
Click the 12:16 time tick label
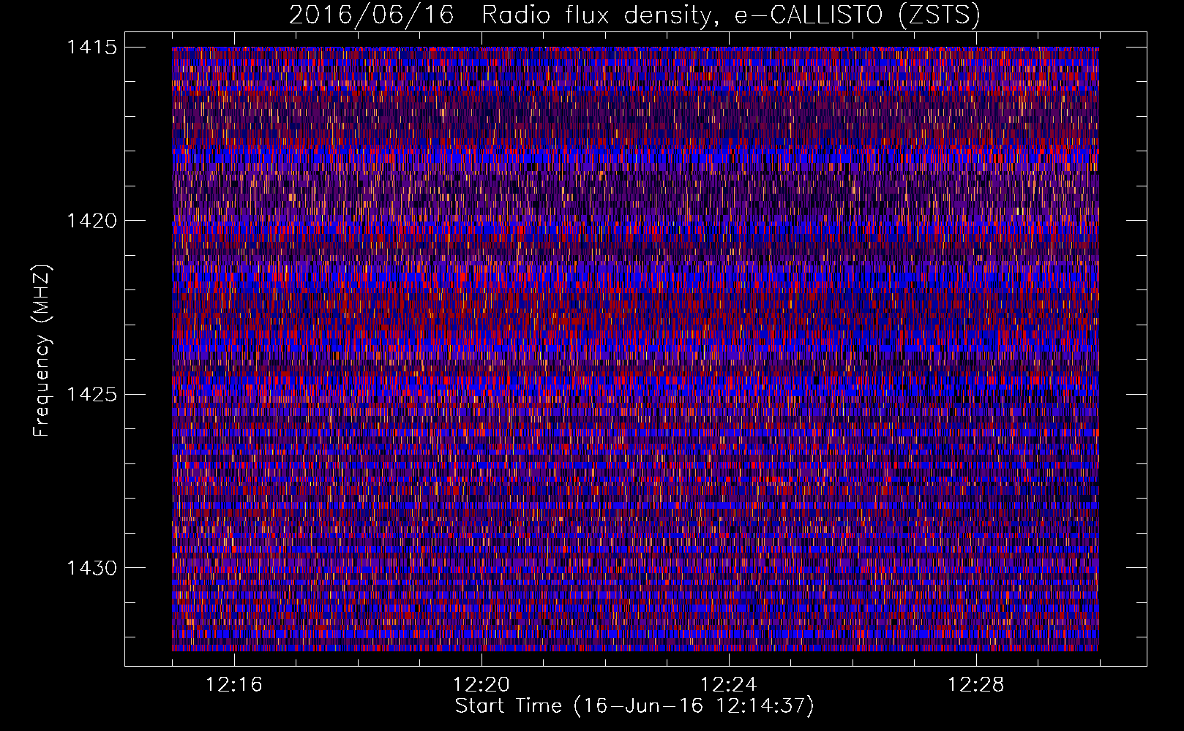pyautogui.click(x=234, y=685)
